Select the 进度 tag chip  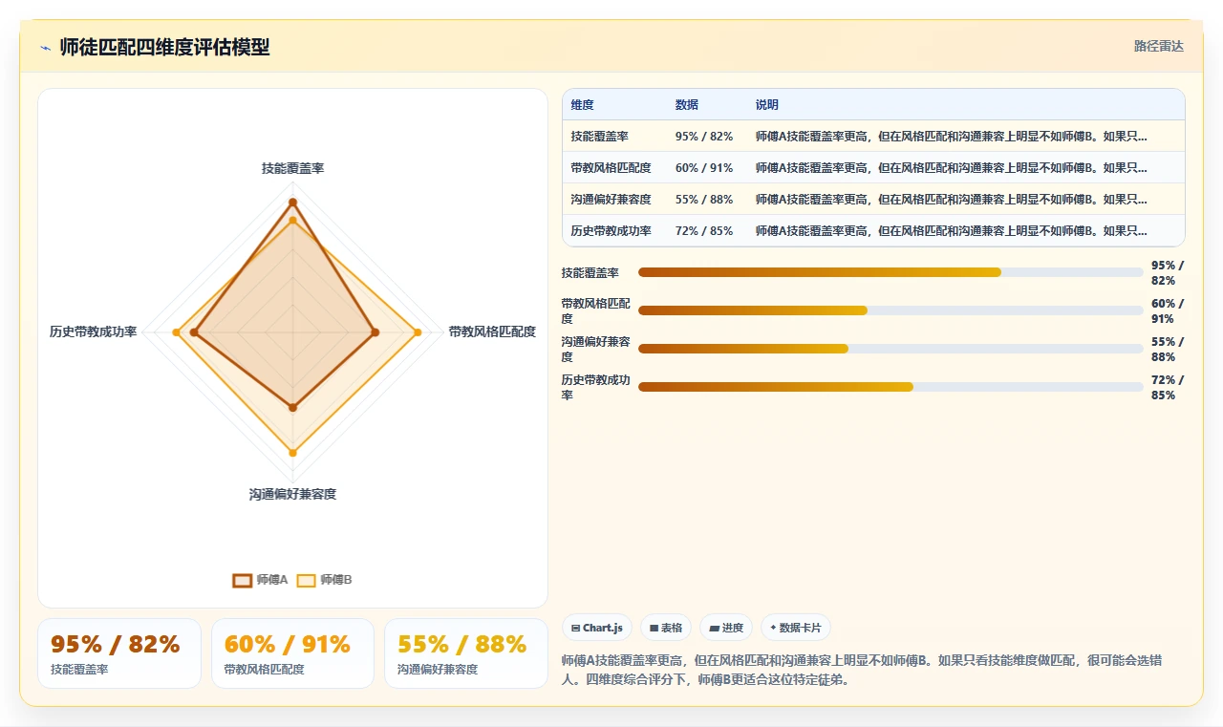click(726, 628)
